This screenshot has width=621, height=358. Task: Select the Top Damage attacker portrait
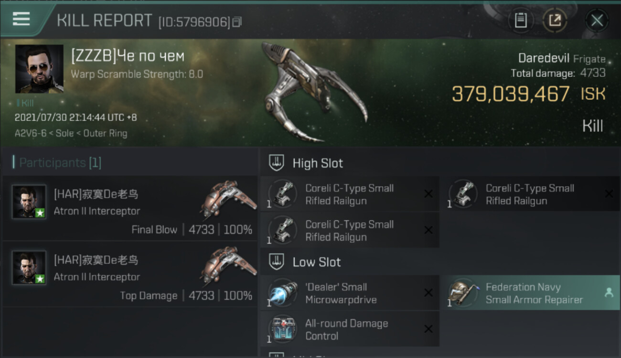pyautogui.click(x=29, y=268)
